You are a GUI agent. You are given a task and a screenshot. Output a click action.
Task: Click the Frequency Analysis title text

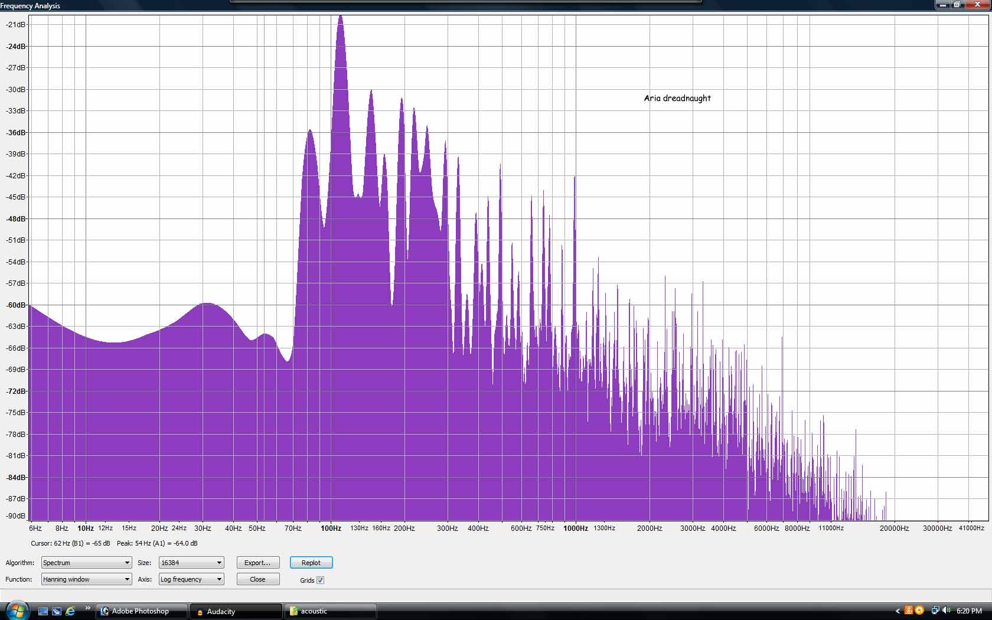(x=30, y=6)
